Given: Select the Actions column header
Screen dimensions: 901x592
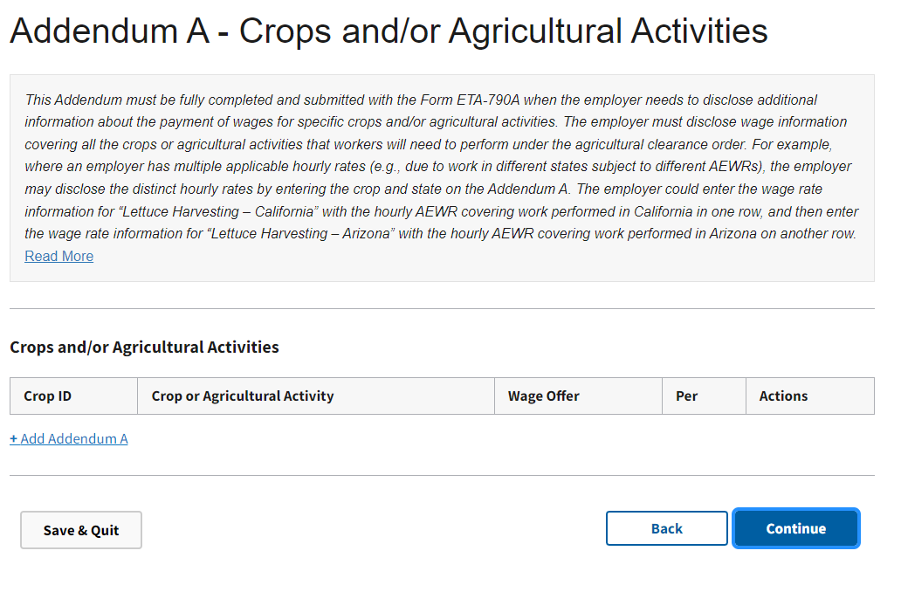Looking at the screenshot, I should pyautogui.click(x=783, y=396).
